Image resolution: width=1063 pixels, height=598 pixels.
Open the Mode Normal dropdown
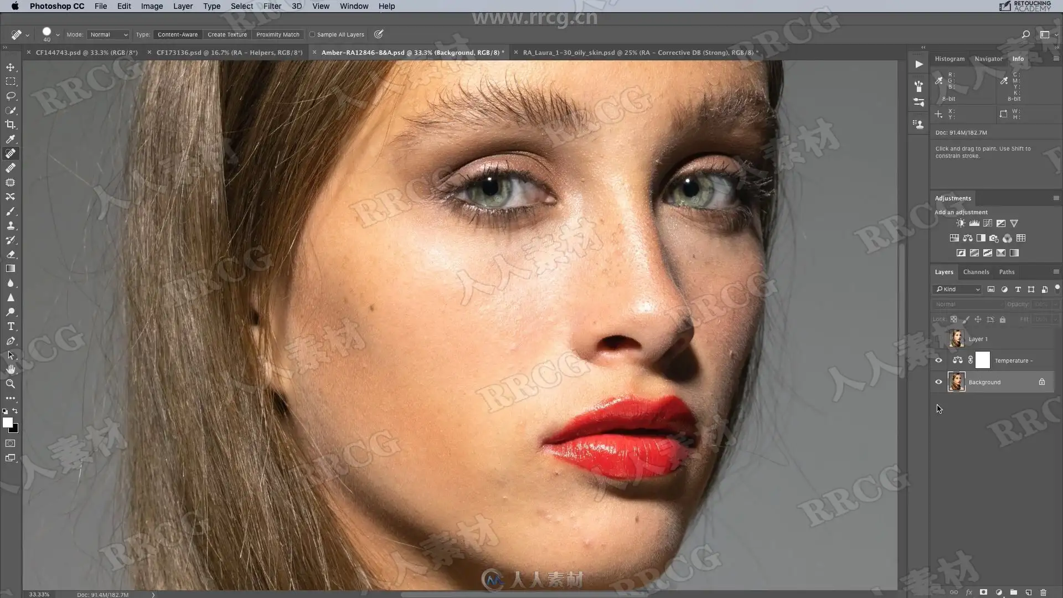(x=108, y=34)
